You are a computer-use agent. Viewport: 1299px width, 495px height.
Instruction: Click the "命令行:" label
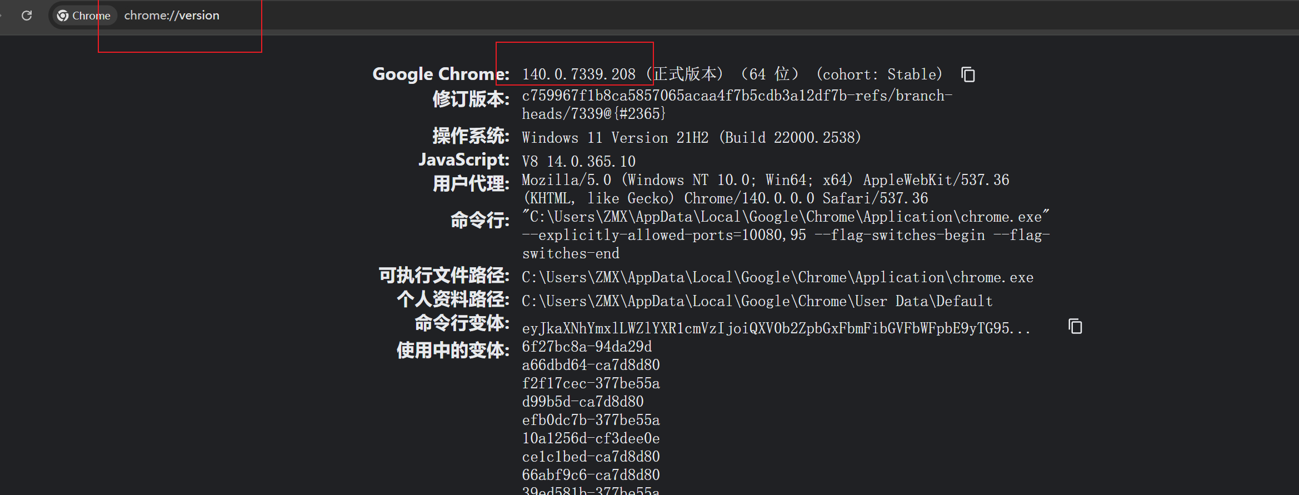coord(479,220)
